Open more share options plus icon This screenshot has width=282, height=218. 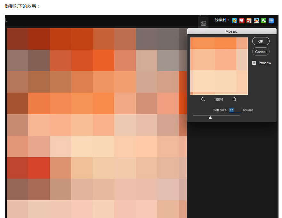[271, 21]
